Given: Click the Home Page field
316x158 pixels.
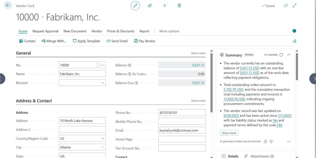Looking at the screenshot, I should point(182,139).
